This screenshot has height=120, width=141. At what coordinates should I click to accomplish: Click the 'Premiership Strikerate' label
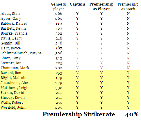click(79, 114)
